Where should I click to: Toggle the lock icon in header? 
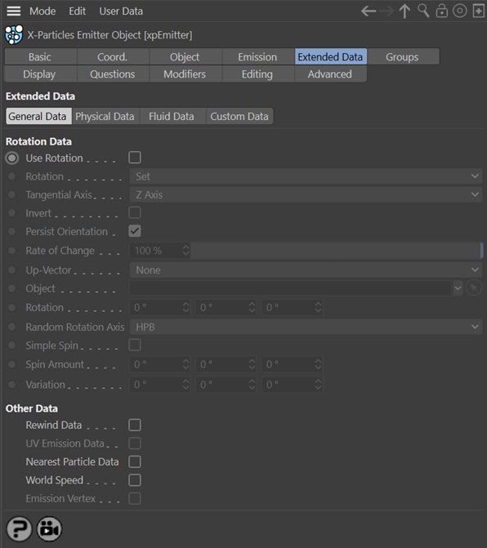coord(441,11)
